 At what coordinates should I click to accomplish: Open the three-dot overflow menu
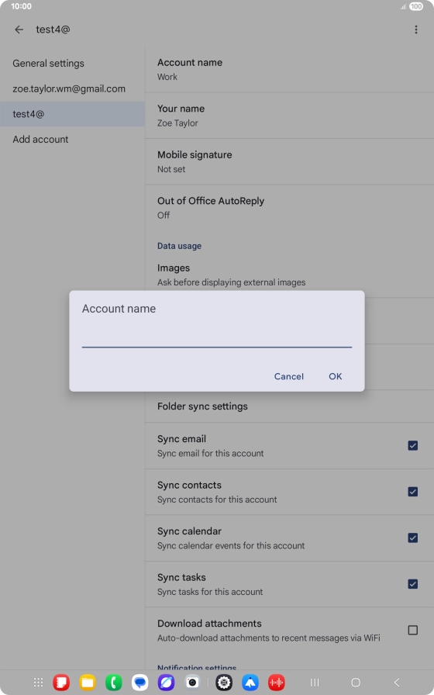pos(415,29)
